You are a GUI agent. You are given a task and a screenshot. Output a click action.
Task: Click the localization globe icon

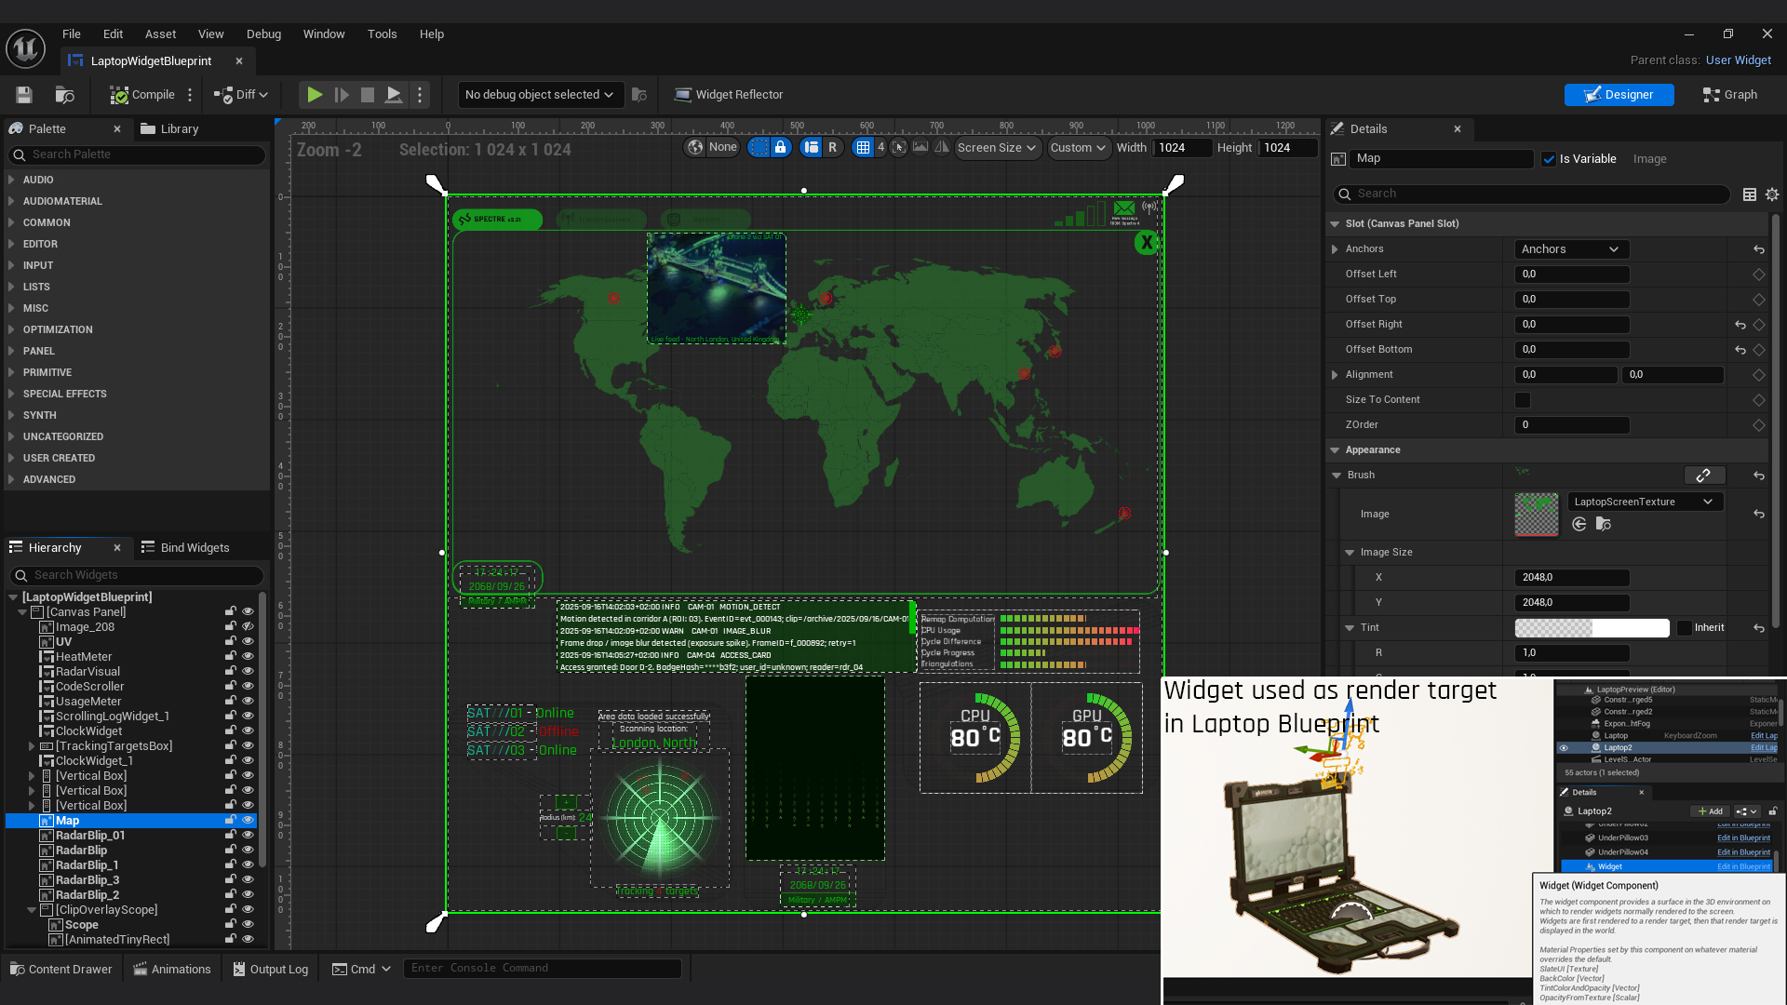coord(695,147)
